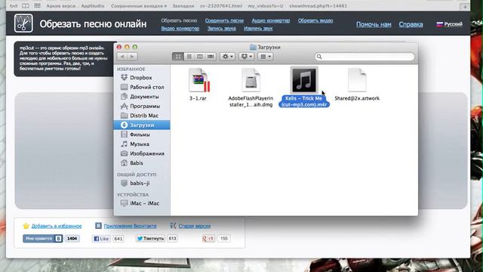
Task: Open the Finder action gear menu
Action: pyautogui.click(x=227, y=57)
